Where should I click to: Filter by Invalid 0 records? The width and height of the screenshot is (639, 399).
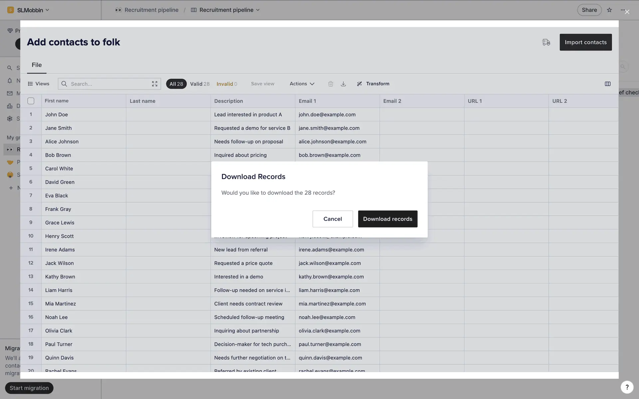227,84
